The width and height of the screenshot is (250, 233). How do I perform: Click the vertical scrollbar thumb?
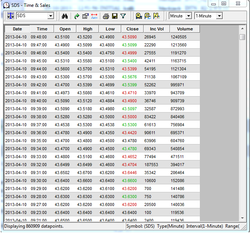[242, 37]
